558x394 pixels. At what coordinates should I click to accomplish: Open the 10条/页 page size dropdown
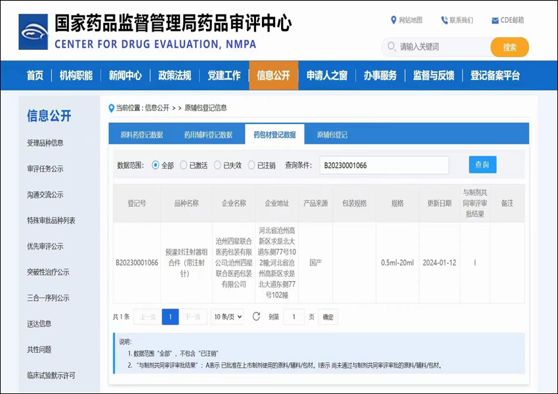(x=228, y=317)
